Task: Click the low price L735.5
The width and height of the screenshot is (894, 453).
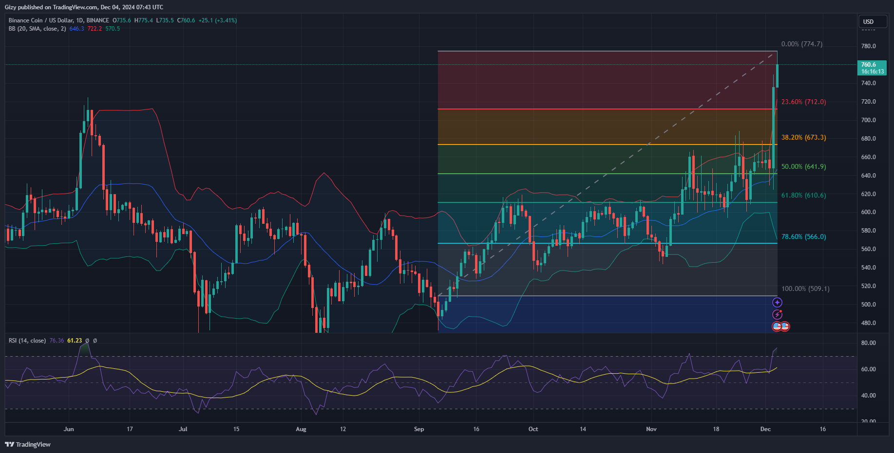Action: tap(165, 20)
